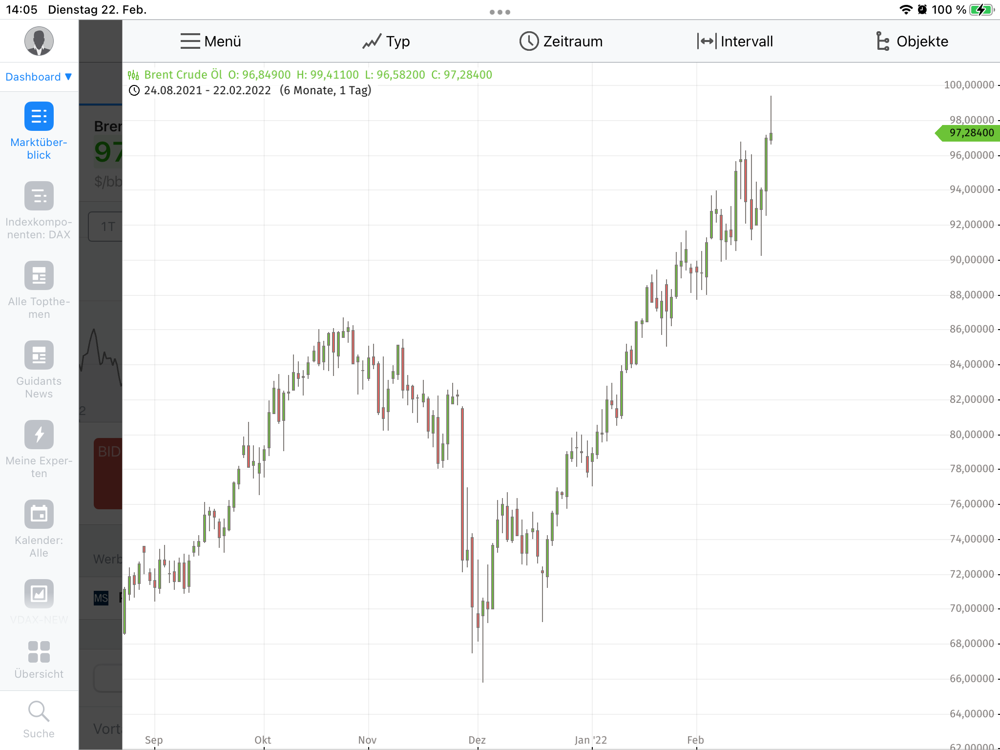Open the Übersicht grid icon
Image resolution: width=1000 pixels, height=750 pixels.
click(39, 652)
